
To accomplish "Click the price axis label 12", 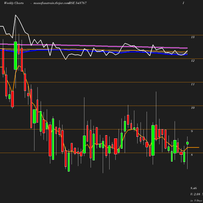I will coord(193,60).
